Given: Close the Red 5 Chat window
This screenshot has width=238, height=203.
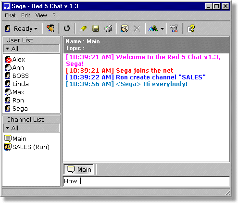Looking at the screenshot, I should pyautogui.click(x=225, y=6).
